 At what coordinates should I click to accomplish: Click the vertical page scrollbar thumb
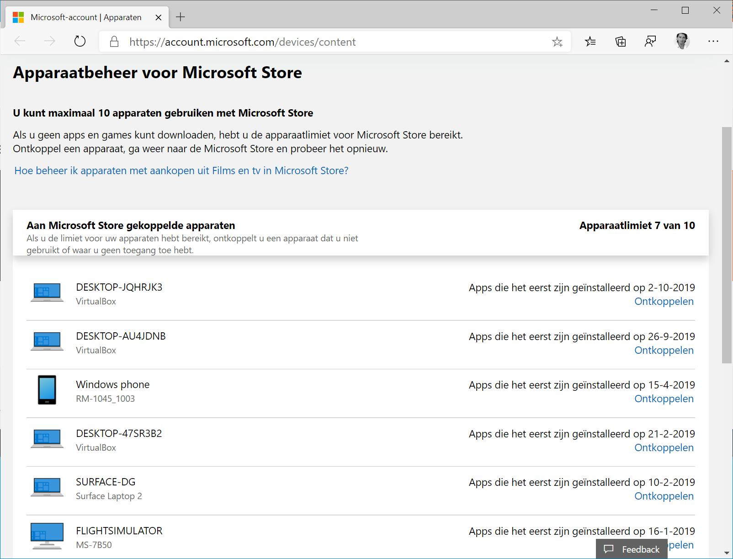point(727,245)
